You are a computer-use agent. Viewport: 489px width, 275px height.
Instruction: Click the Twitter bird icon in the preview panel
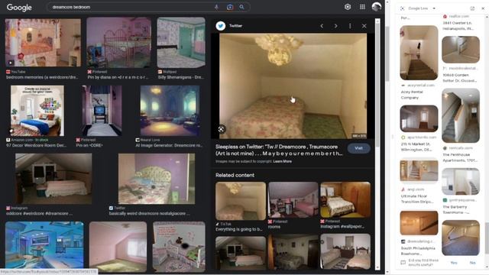(221, 26)
